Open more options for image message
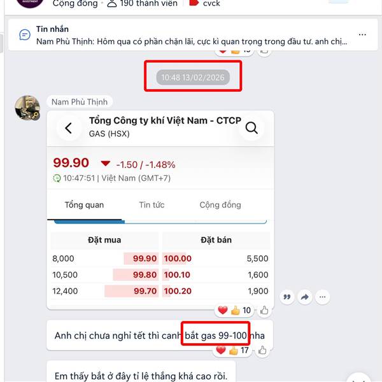Screen dimensions: 382x382 coord(322,297)
